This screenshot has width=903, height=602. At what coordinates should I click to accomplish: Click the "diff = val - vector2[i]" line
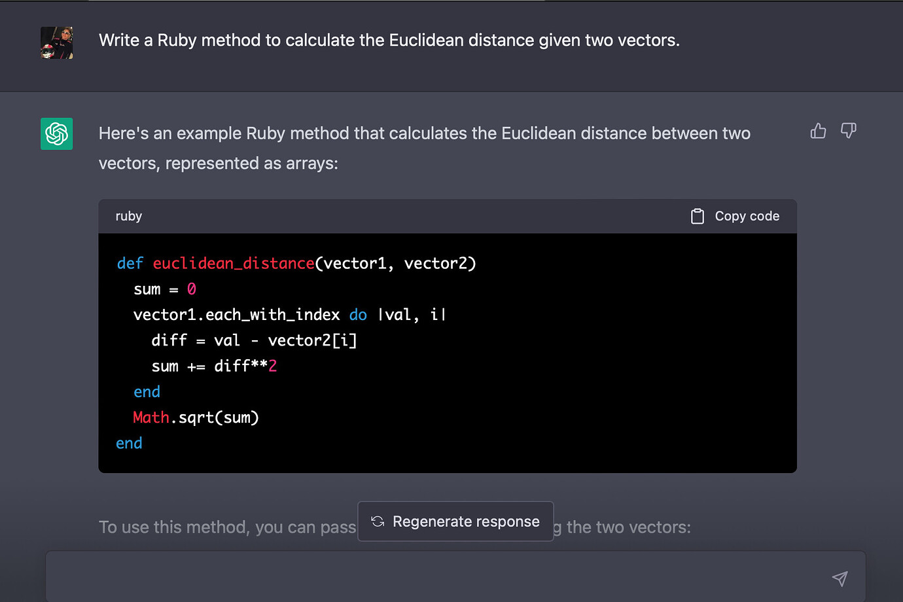pyautogui.click(x=254, y=340)
